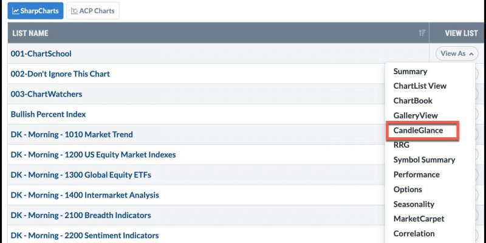Sort lists using the List Name sort icon
486x243 pixels.
click(x=422, y=33)
